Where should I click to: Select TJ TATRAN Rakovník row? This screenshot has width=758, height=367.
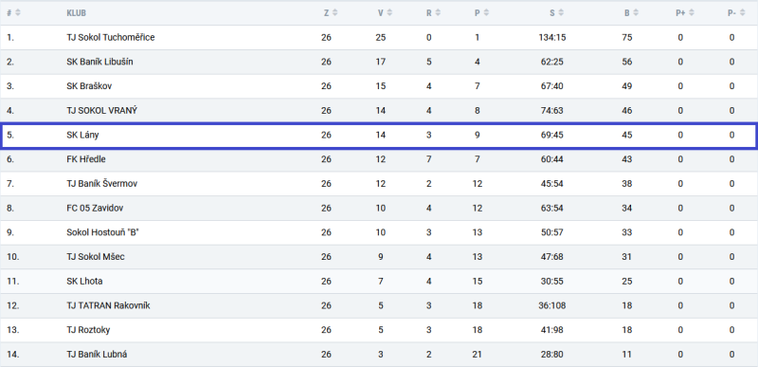tap(379, 305)
